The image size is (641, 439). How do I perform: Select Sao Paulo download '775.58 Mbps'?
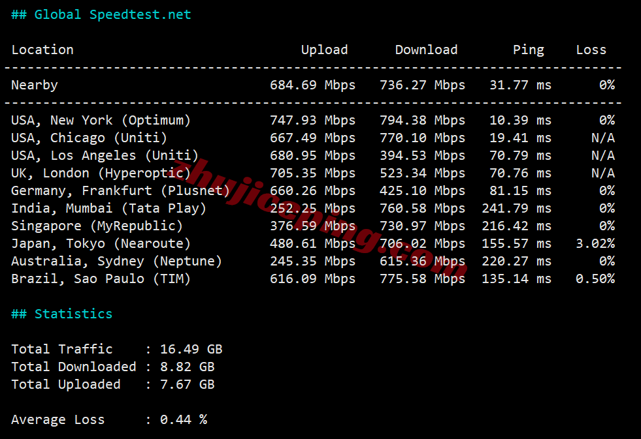(422, 279)
